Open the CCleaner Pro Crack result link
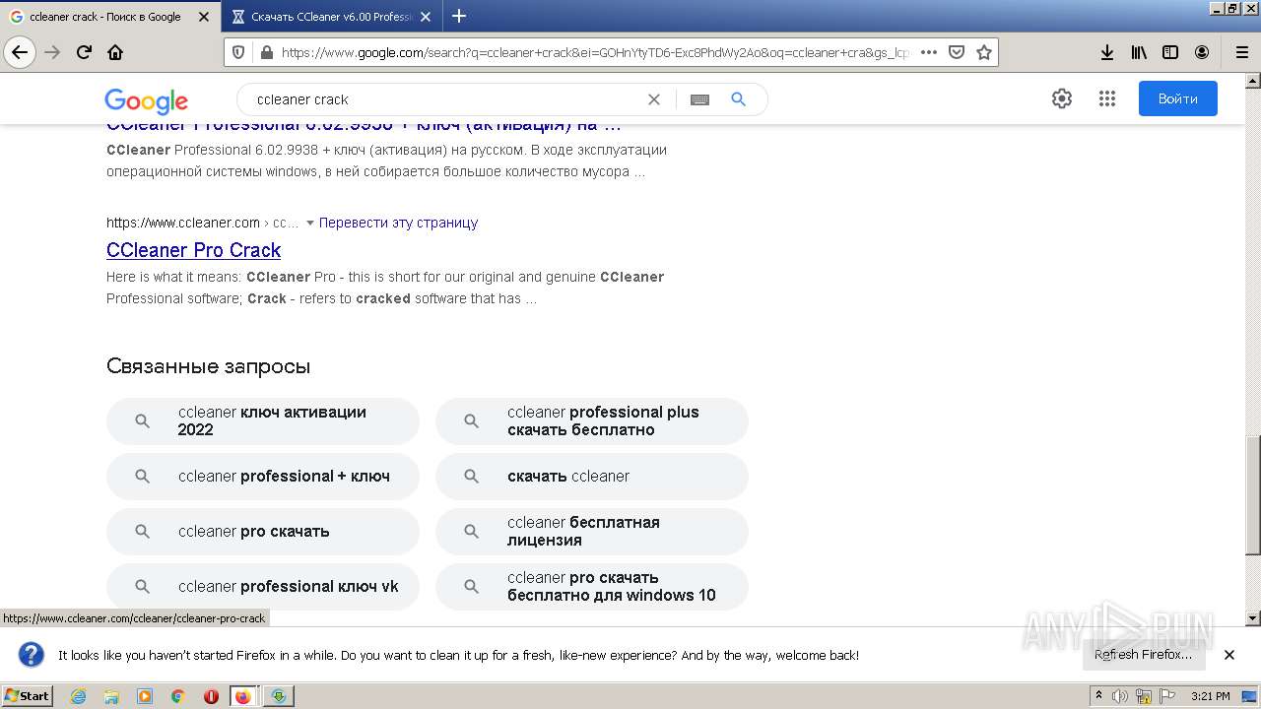Viewport: 1261px width, 709px height. point(193,250)
